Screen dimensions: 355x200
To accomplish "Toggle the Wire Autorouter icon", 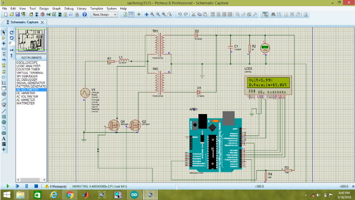I will (265, 15).
